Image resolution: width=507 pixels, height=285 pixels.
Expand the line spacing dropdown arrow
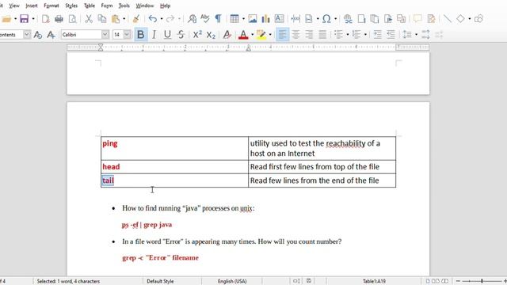(x=416, y=35)
